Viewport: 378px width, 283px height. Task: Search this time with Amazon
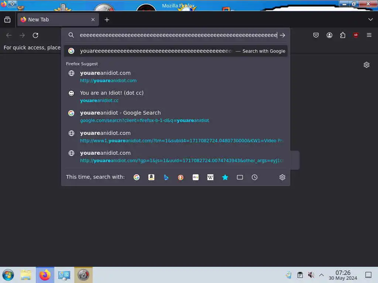click(151, 177)
